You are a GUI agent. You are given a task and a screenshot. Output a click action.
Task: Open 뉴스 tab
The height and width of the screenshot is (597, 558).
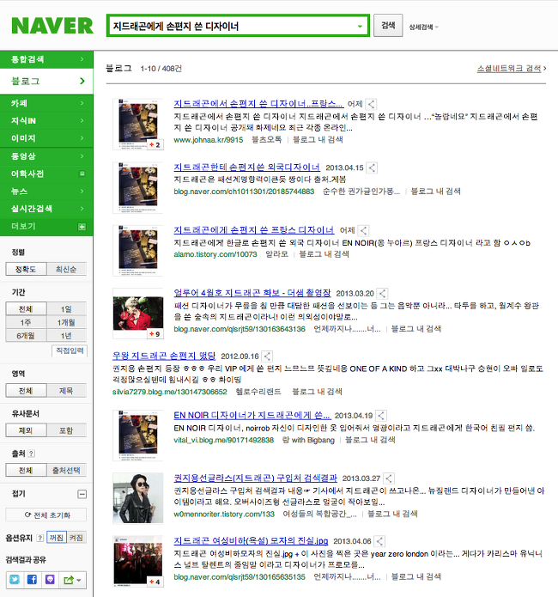tap(46, 192)
